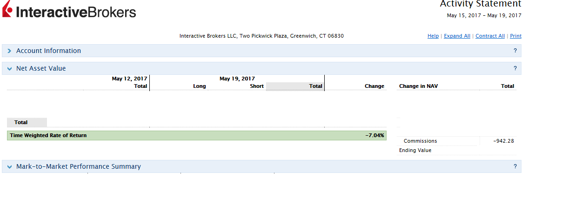The height and width of the screenshot is (205, 568).
Task: Open help for Account Information section
Action: click(x=515, y=51)
